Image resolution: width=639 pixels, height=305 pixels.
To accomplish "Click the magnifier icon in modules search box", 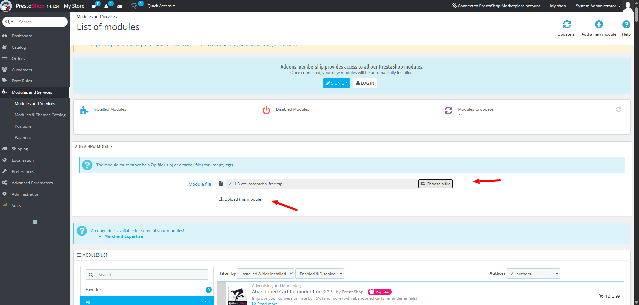I will [x=91, y=275].
